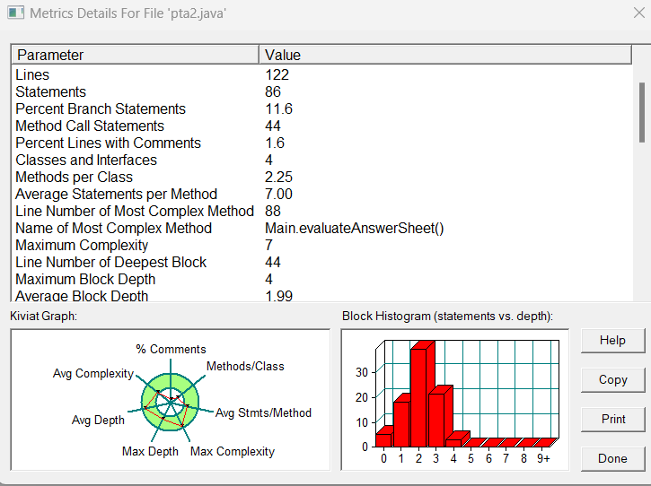Viewport: 651px width, 486px height.
Task: Select the Percent Lines with Comments row
Action: pyautogui.click(x=321, y=143)
